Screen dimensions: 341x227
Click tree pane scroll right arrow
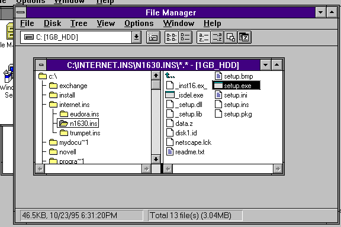[146, 169]
